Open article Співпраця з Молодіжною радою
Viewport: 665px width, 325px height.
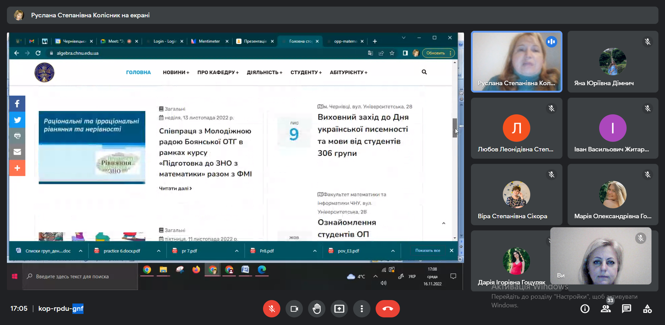pyautogui.click(x=205, y=152)
